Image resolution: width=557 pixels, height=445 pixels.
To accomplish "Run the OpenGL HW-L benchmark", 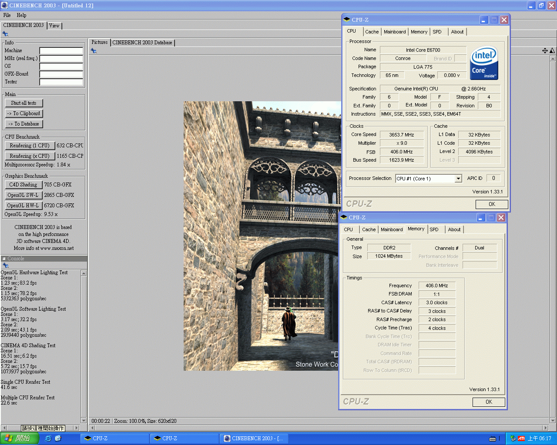I will (23, 206).
